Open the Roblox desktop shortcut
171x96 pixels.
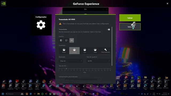pyautogui.click(x=3, y=86)
